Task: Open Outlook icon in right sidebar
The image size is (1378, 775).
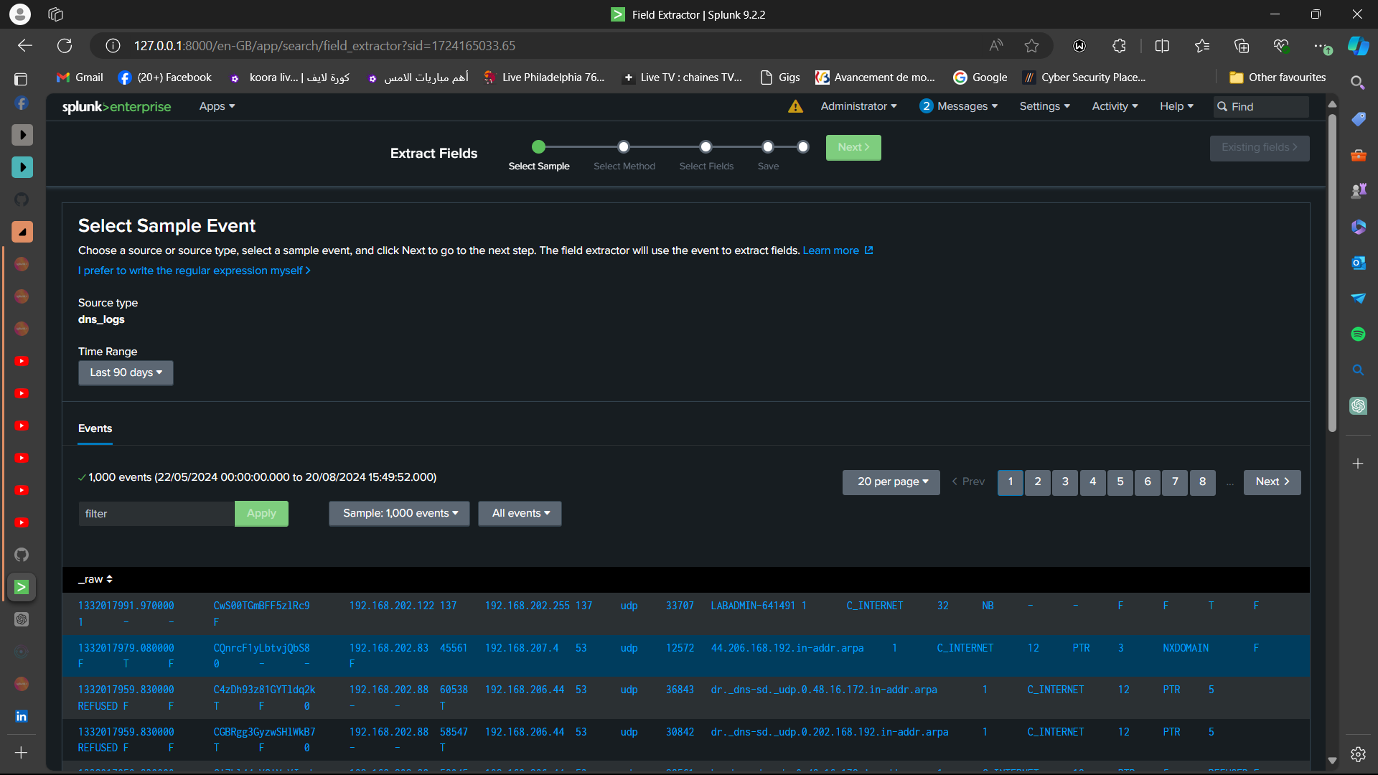Action: (1358, 263)
